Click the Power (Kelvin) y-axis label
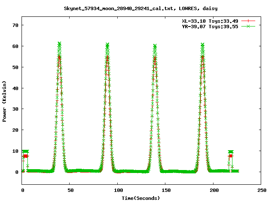The height and width of the screenshot is (202, 270). (x=4, y=101)
